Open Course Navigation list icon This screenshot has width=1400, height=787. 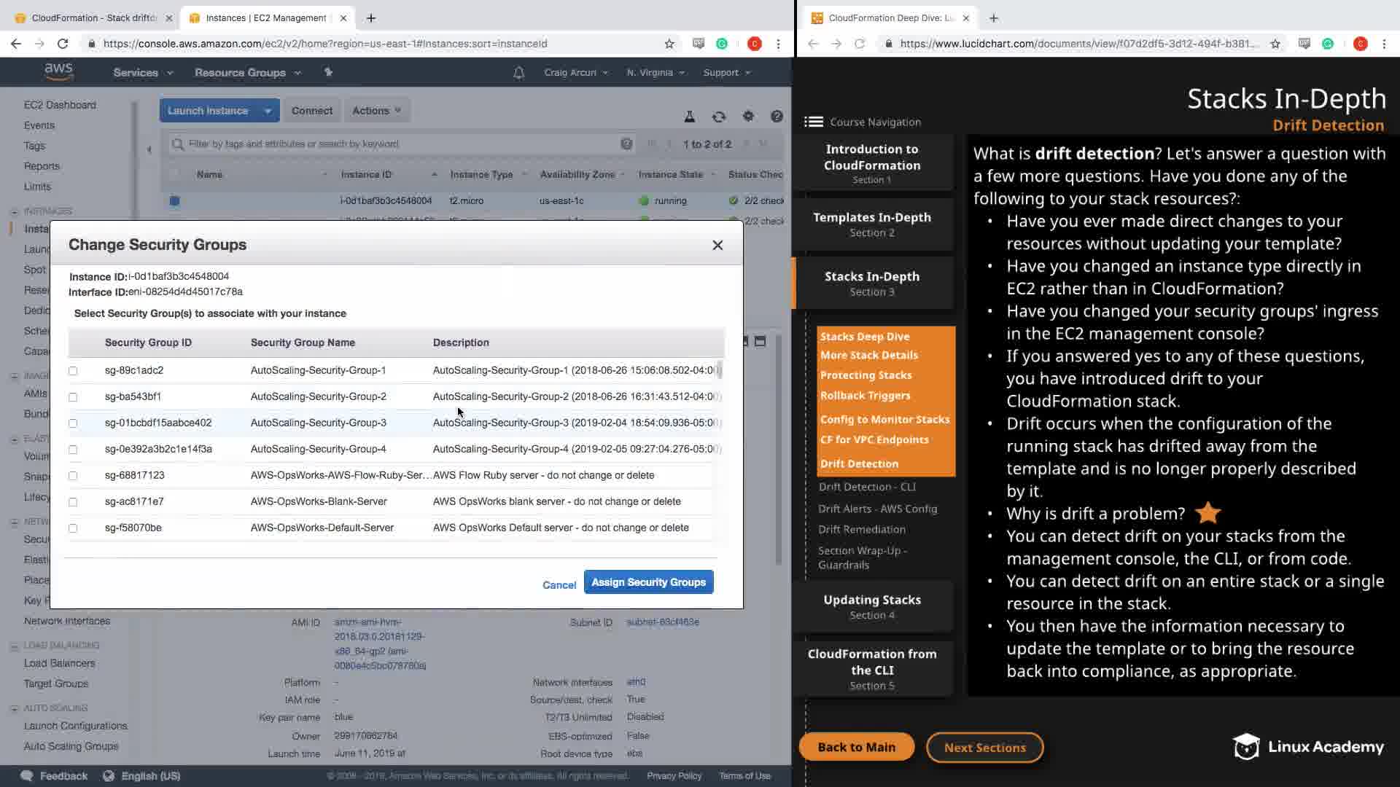pyautogui.click(x=813, y=122)
